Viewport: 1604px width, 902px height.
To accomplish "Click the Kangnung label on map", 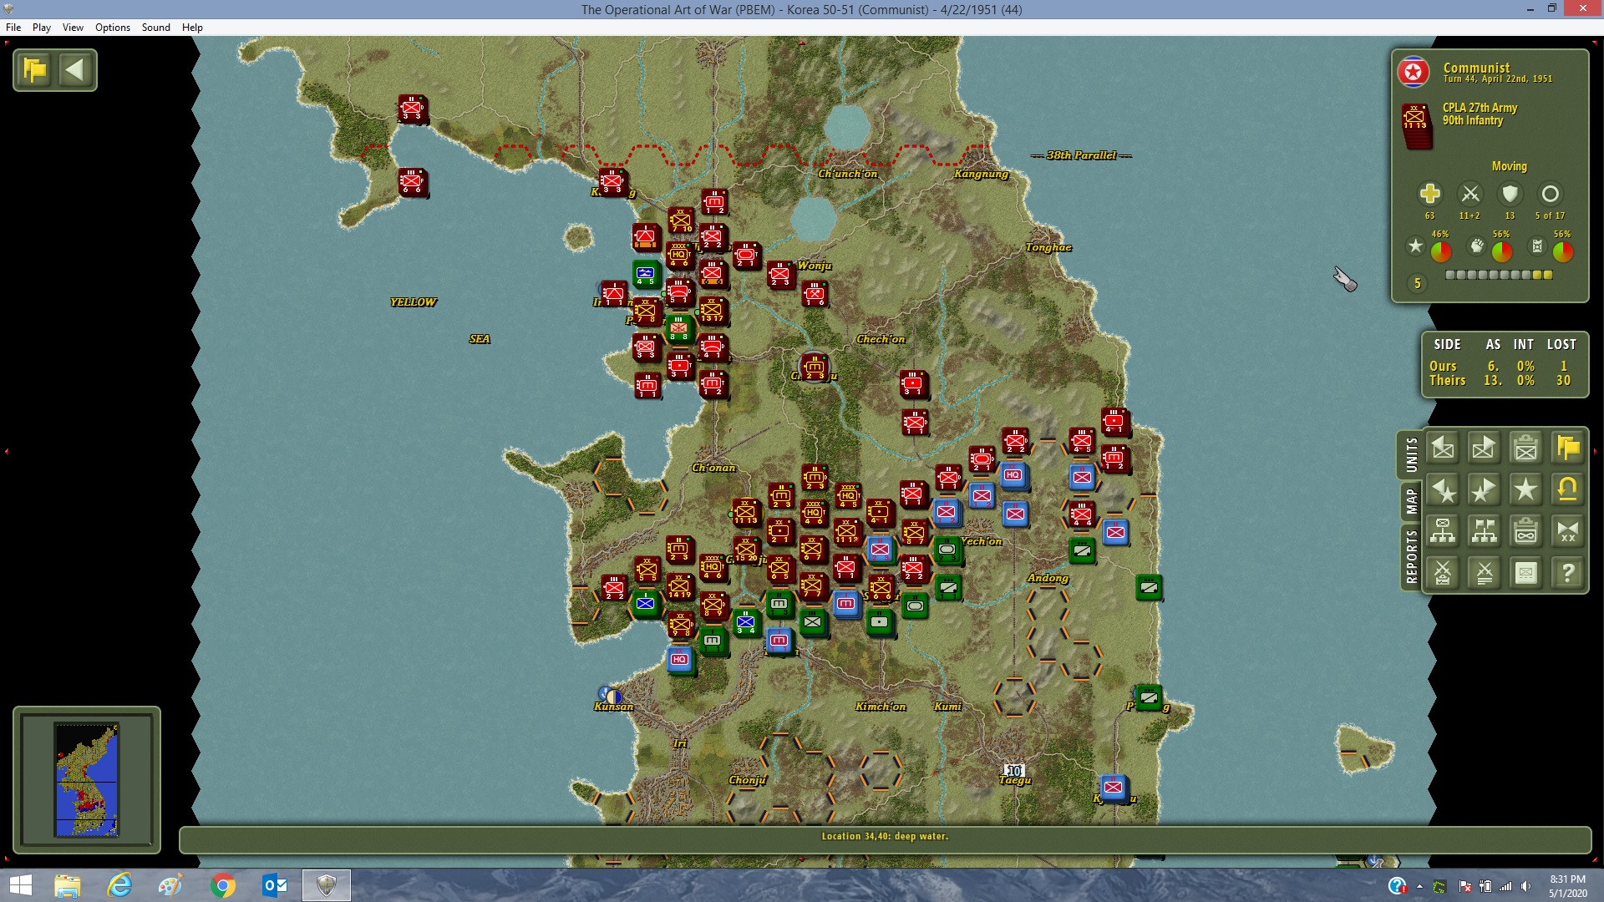I will click(982, 174).
